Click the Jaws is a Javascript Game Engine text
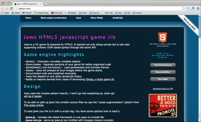This screenshot has height=122, width=201. pyautogui.click(x=162, y=55)
